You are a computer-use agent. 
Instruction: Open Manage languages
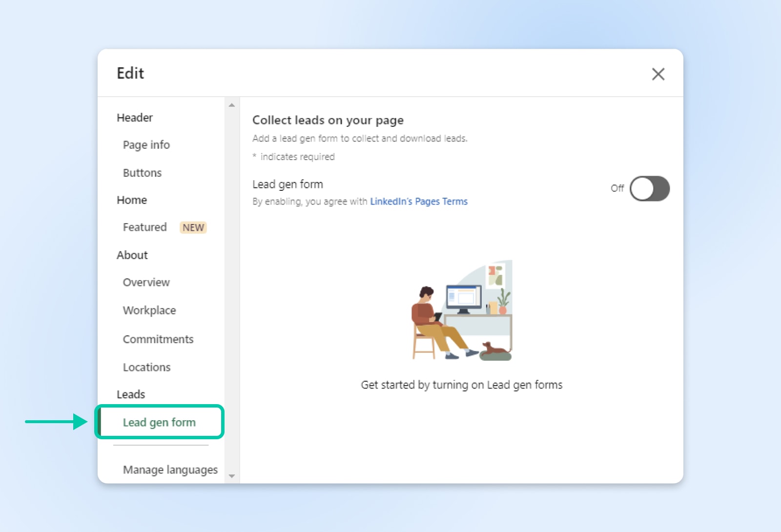[170, 470]
